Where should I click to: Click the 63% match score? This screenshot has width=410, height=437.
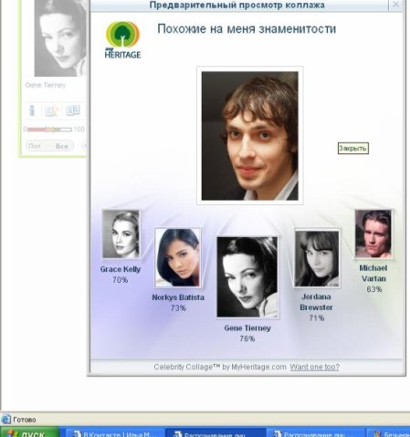374,289
